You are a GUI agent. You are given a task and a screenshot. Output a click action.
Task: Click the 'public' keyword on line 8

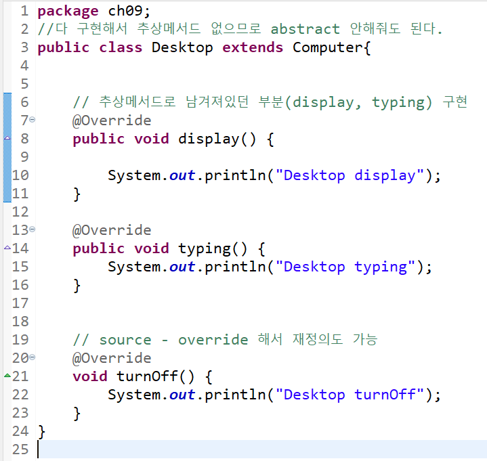99,139
